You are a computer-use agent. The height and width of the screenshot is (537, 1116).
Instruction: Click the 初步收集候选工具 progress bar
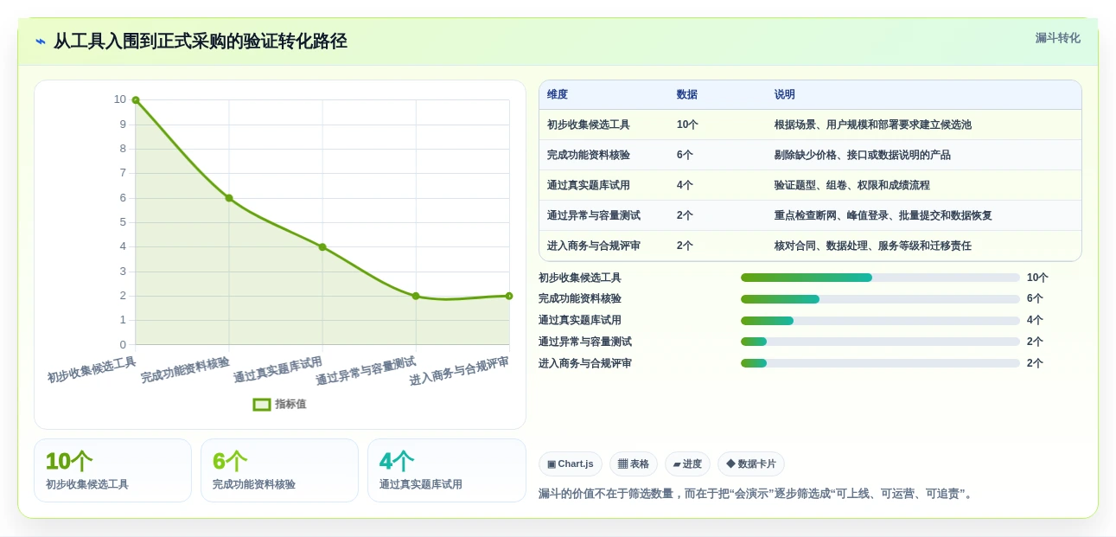tap(880, 278)
